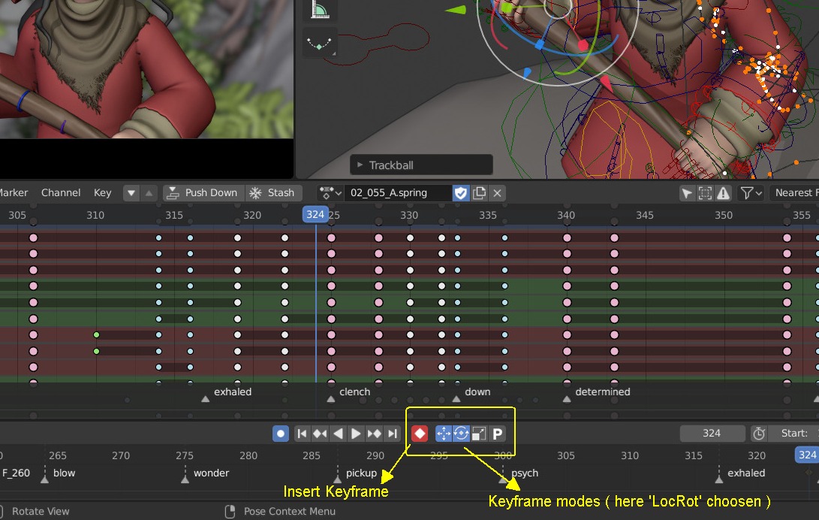Click the mouse icon beside Pose Context Menu
Image resolution: width=819 pixels, height=520 pixels.
click(230, 511)
